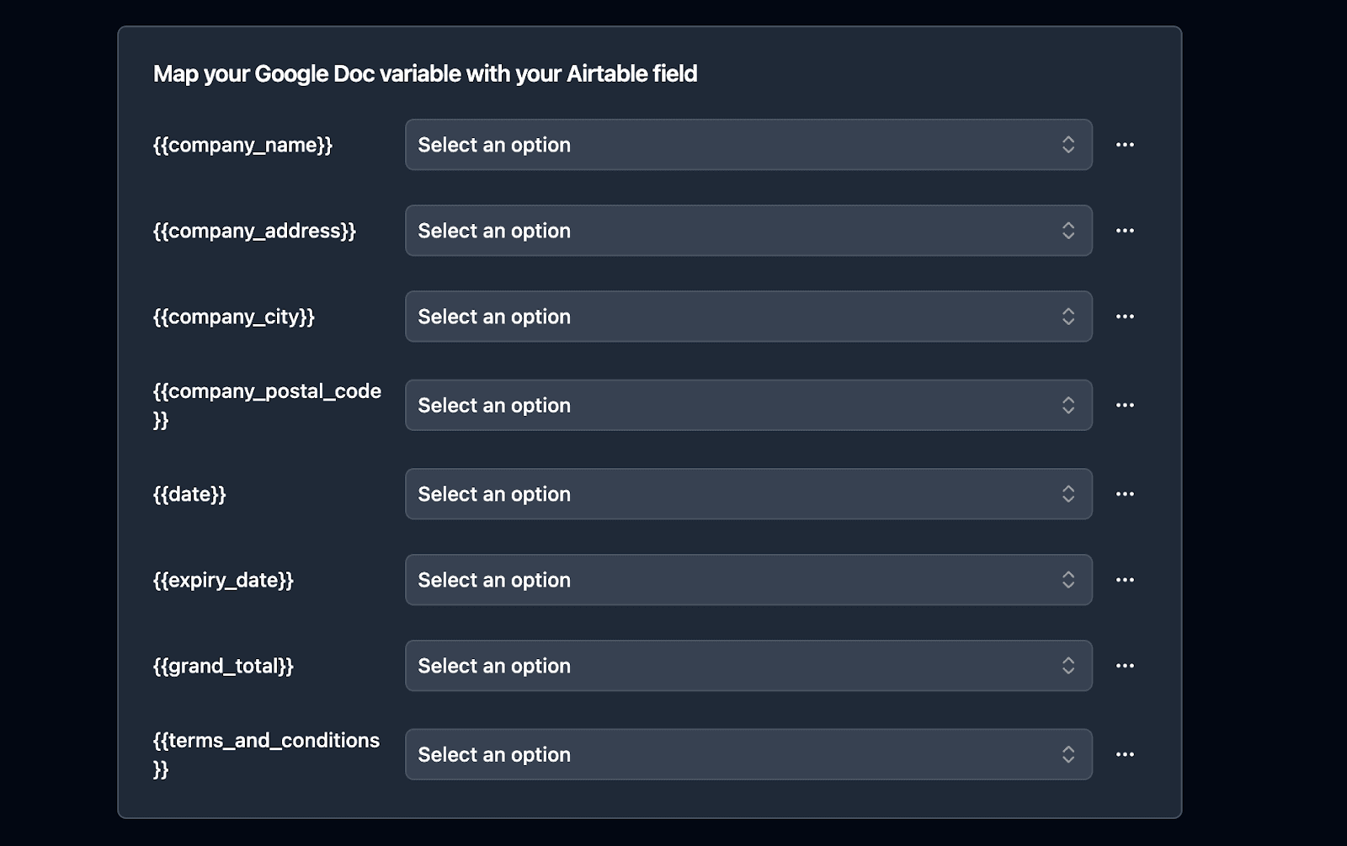The width and height of the screenshot is (1347, 846).
Task: Click the mapping section heading text
Action: tap(425, 74)
